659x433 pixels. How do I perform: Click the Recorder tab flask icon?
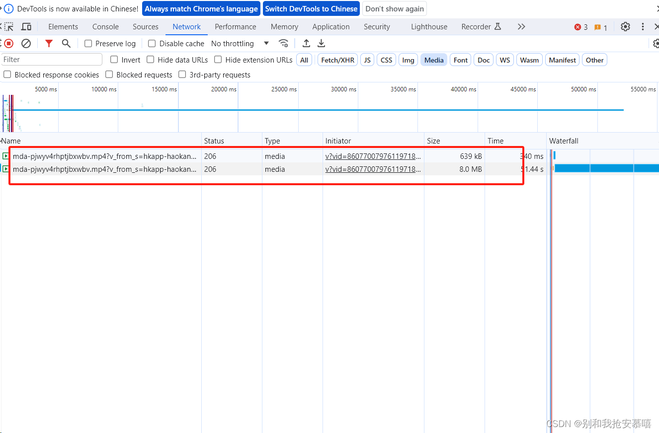click(x=498, y=27)
